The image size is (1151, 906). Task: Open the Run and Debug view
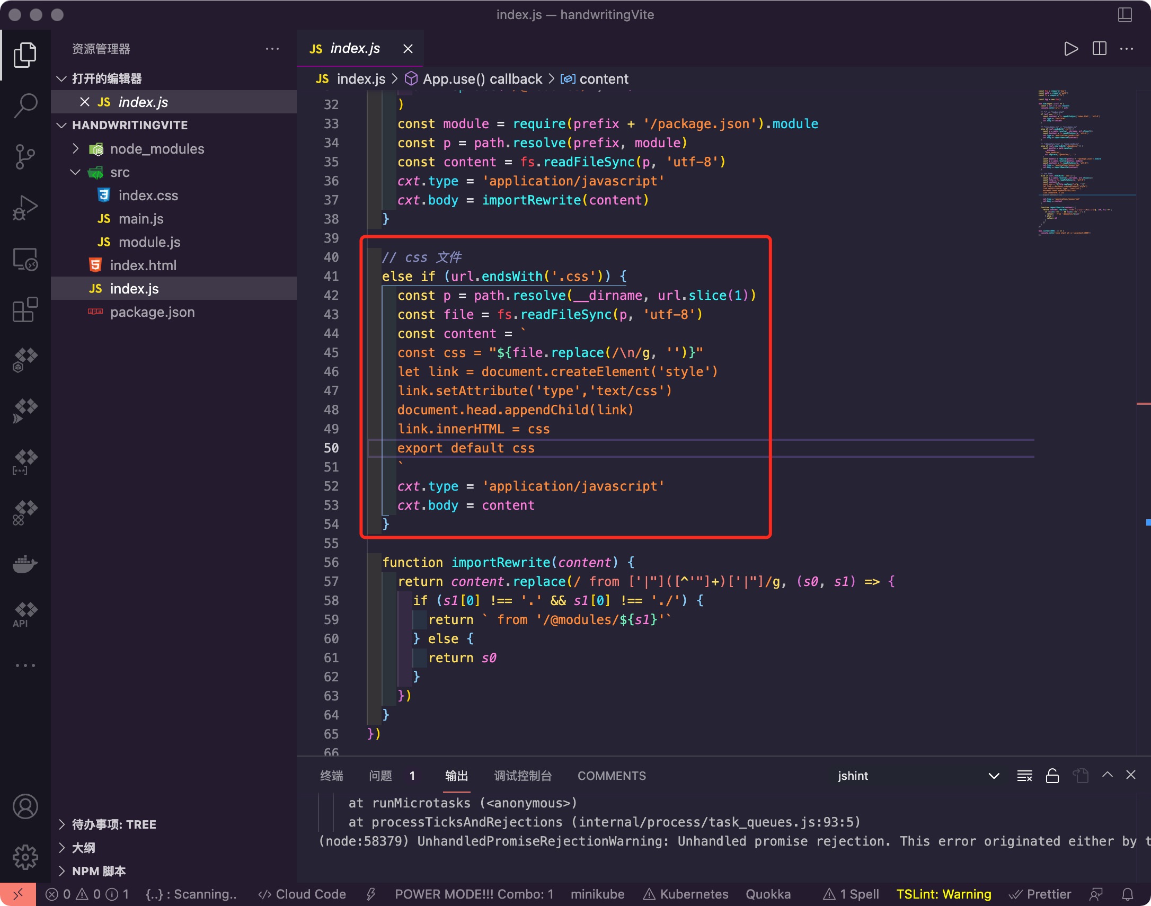point(25,207)
